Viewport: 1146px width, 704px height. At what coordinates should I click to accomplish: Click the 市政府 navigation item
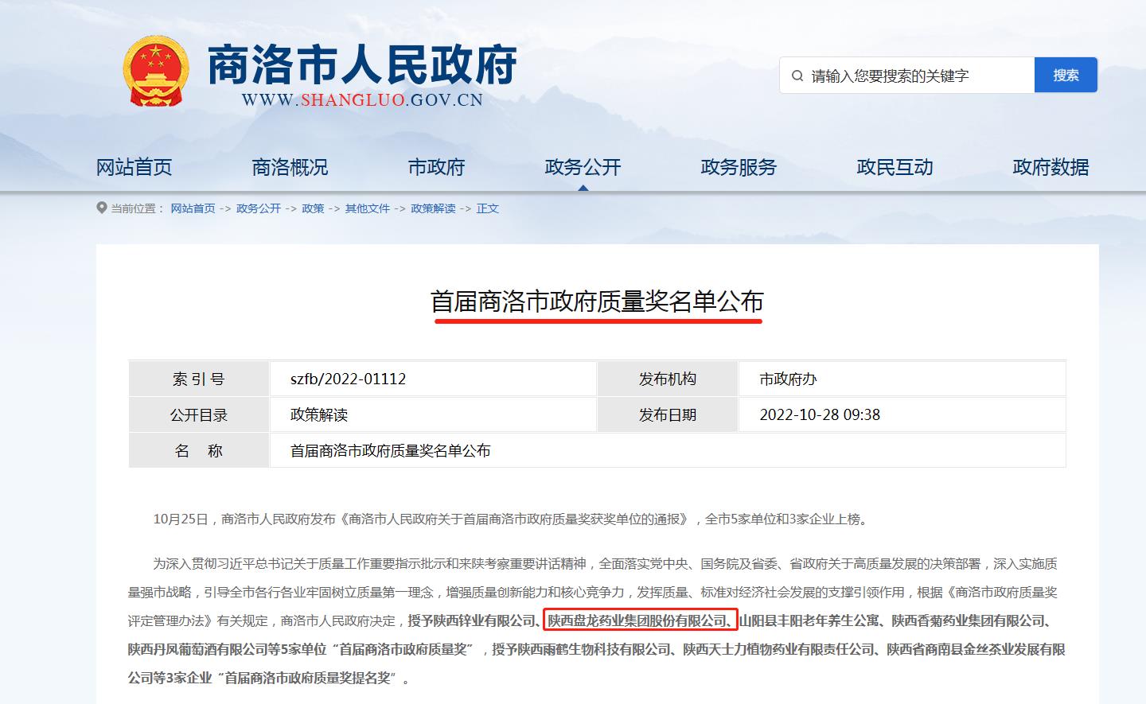[x=436, y=167]
